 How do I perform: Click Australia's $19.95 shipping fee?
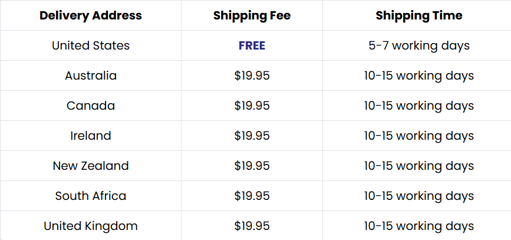click(x=252, y=75)
